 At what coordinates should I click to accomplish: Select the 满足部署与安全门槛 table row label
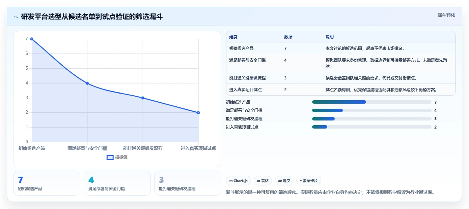247,60
